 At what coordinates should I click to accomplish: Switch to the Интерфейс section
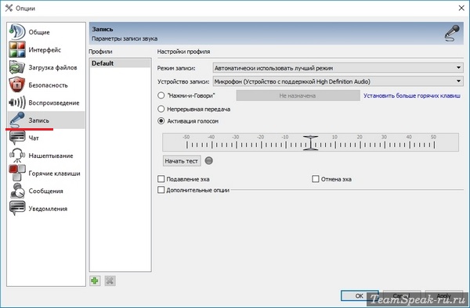pos(45,49)
